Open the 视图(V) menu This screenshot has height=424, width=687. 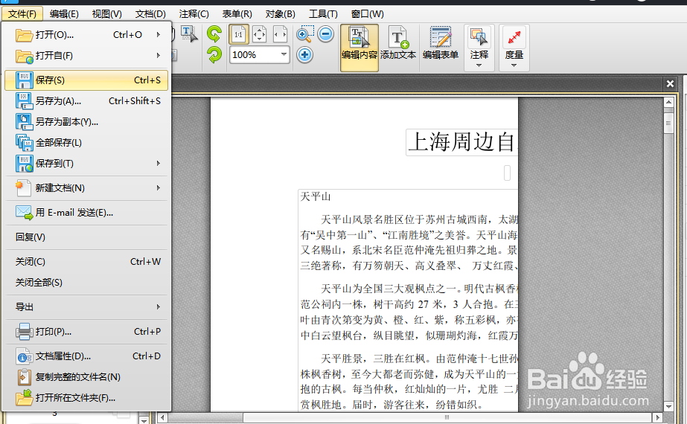107,14
